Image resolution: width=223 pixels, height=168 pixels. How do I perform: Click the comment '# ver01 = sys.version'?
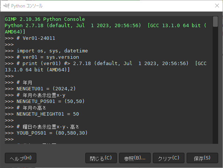[48, 57]
